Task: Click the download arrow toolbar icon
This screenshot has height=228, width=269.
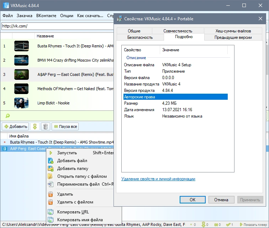Action: 35,126
